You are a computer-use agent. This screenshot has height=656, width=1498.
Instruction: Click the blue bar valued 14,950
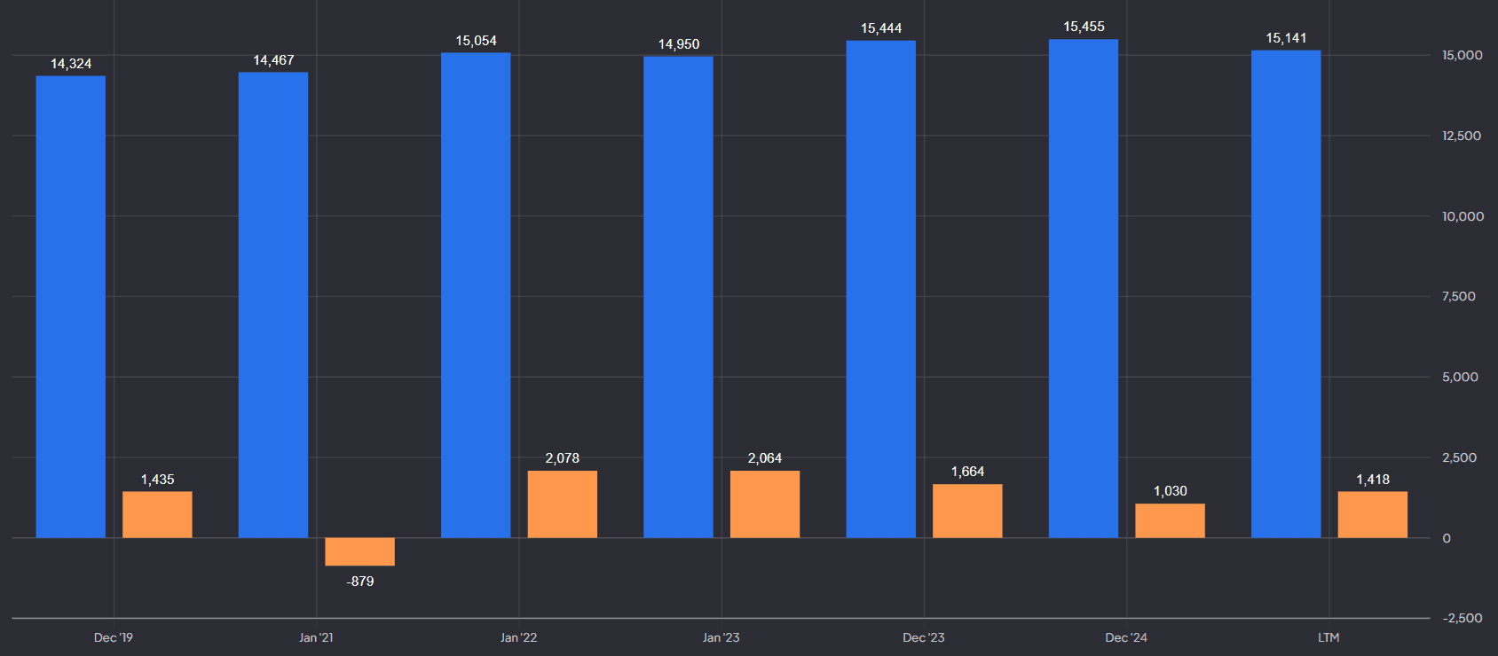(x=678, y=297)
